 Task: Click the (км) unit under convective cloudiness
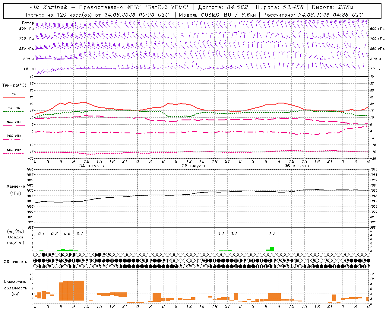tap(15, 294)
